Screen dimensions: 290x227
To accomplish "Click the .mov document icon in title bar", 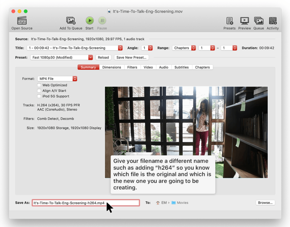I will point(109,11).
